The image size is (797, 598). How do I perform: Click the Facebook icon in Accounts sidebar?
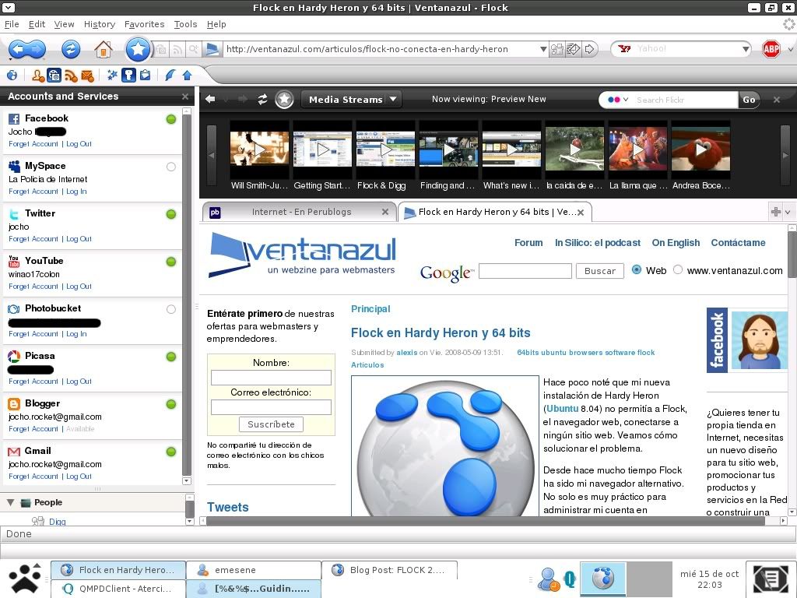pos(14,119)
